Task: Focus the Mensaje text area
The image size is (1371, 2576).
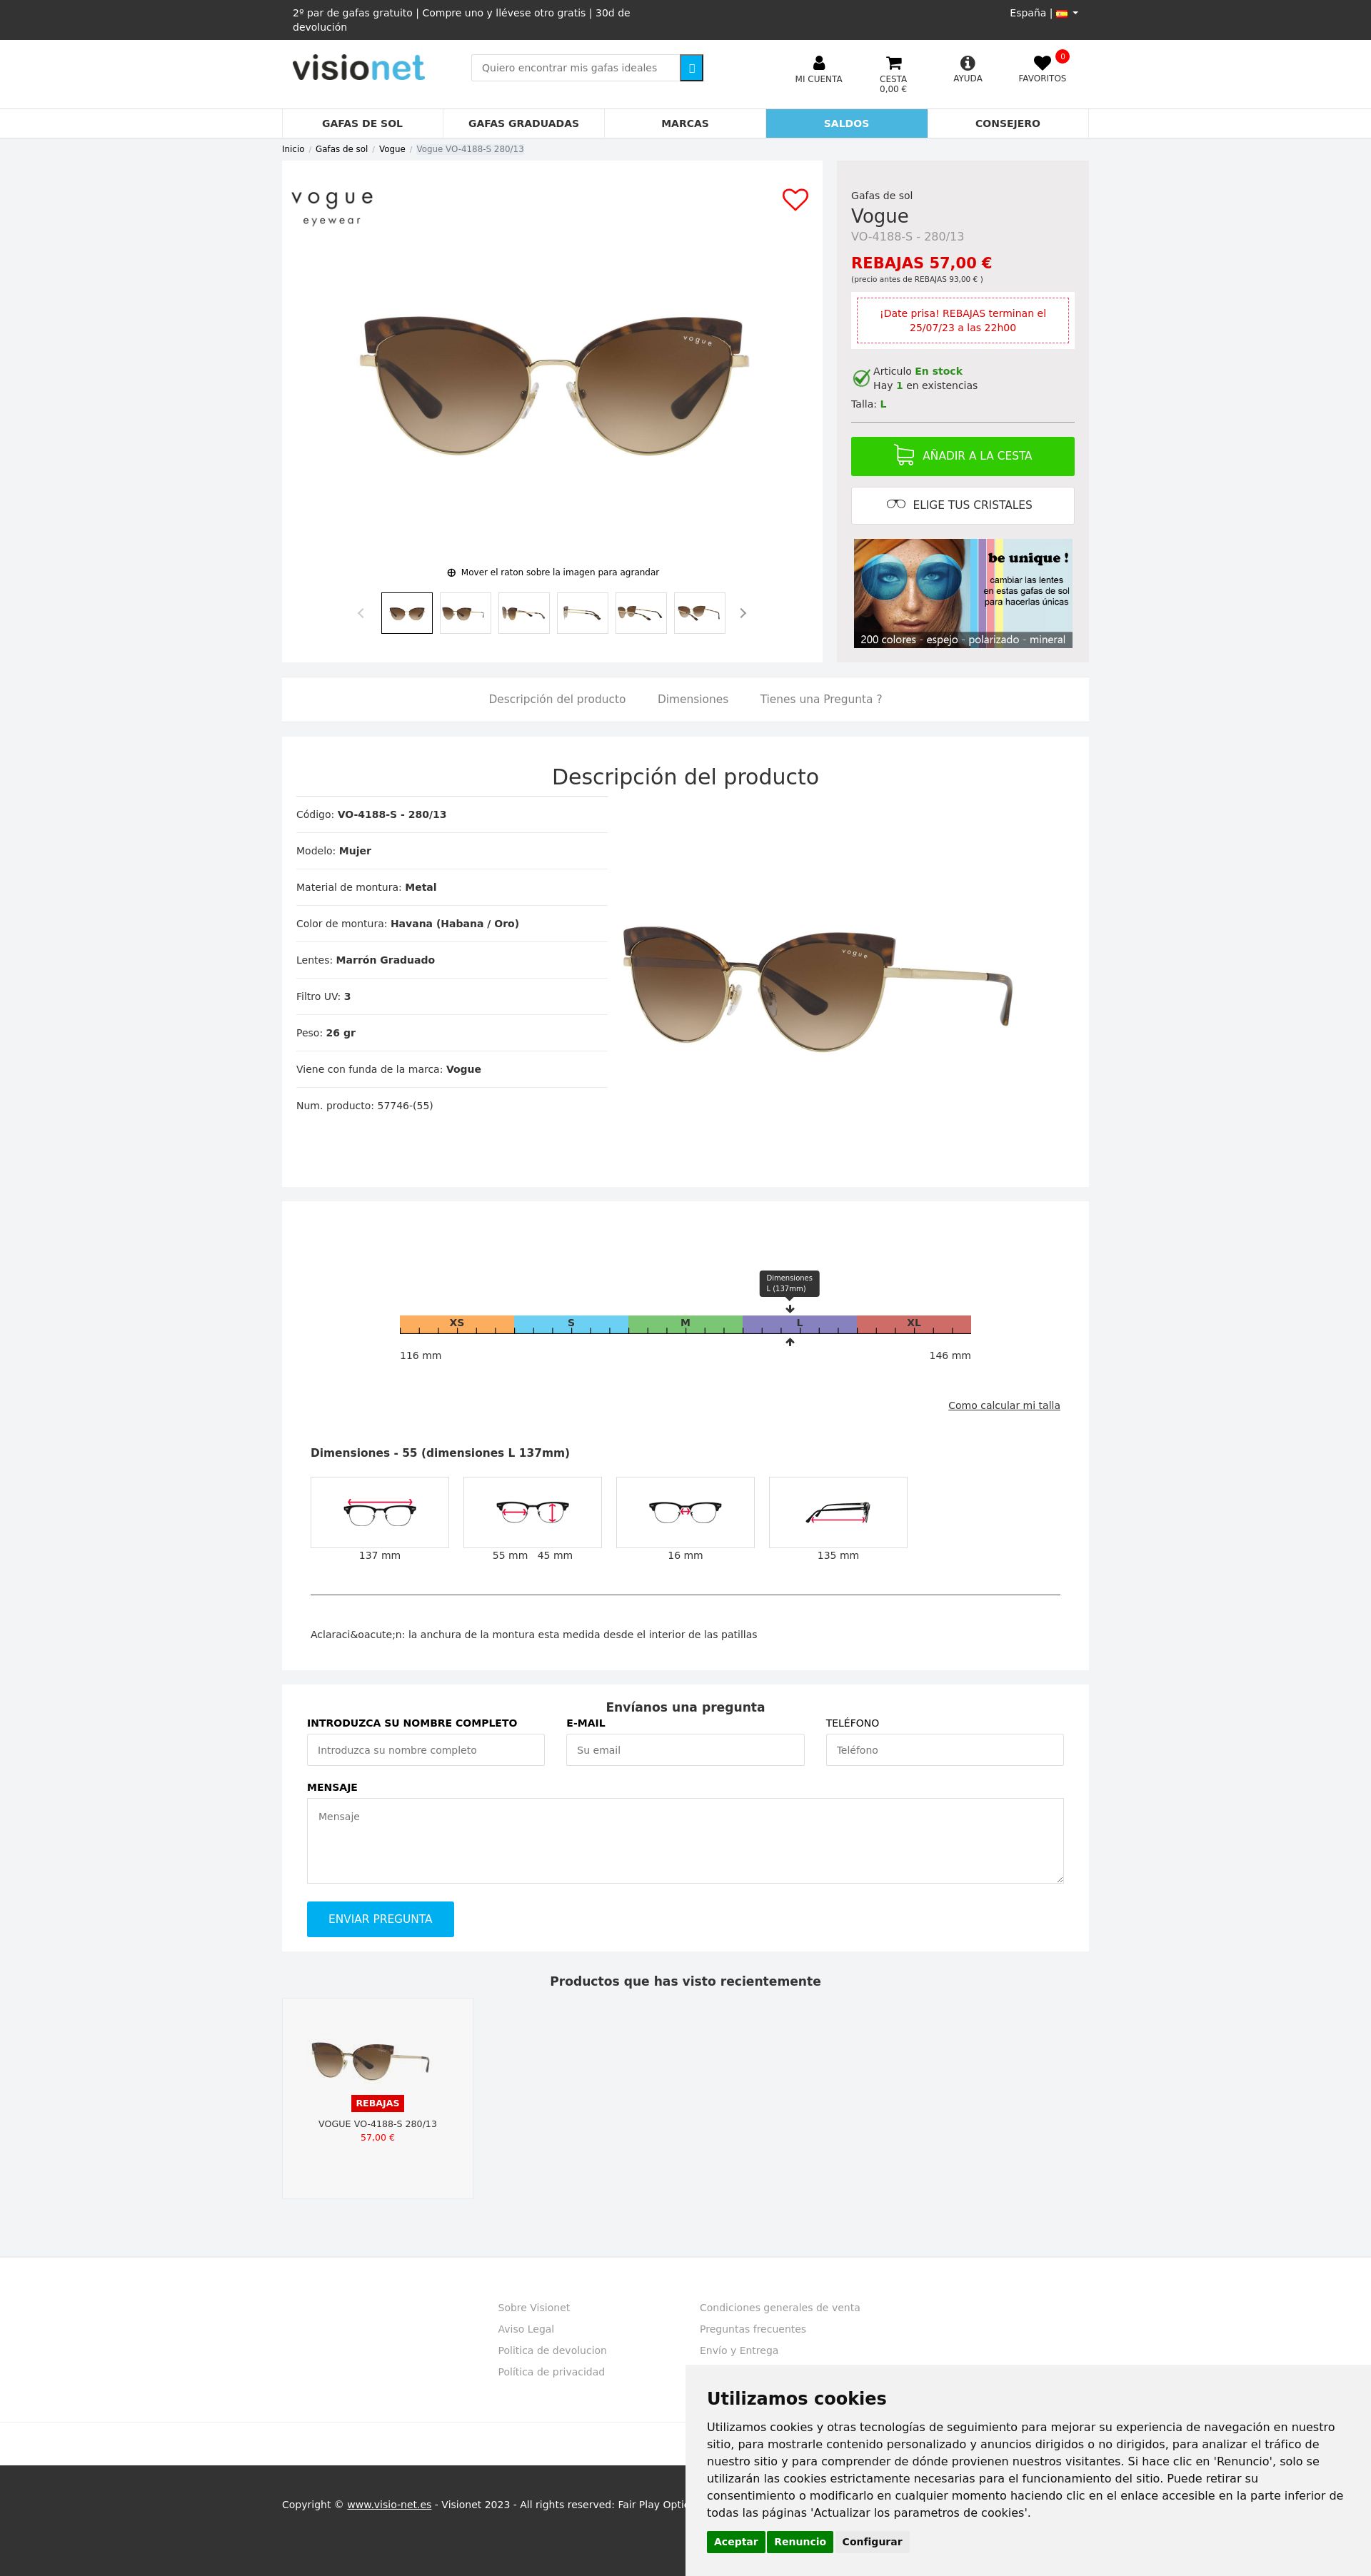Action: 685,1841
